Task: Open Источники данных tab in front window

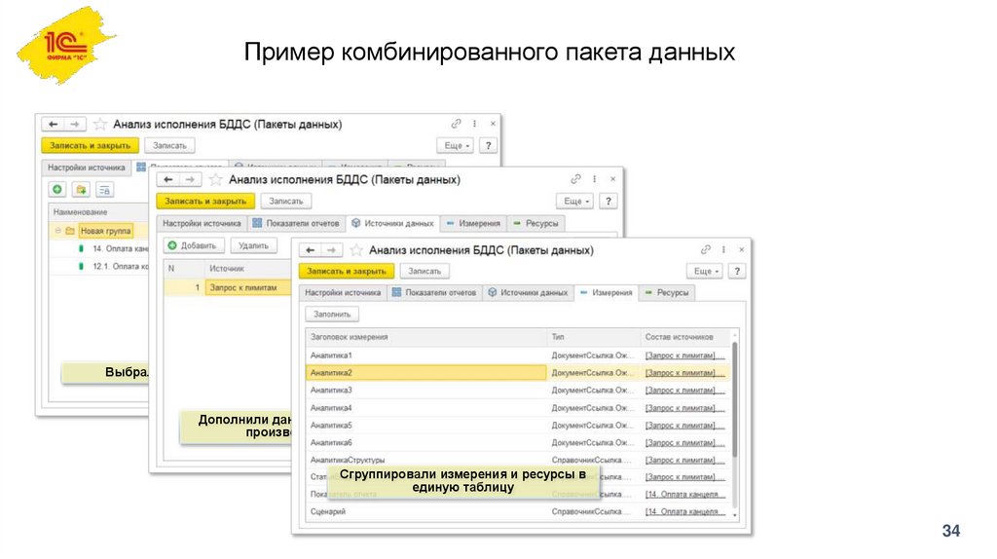Action: click(528, 292)
